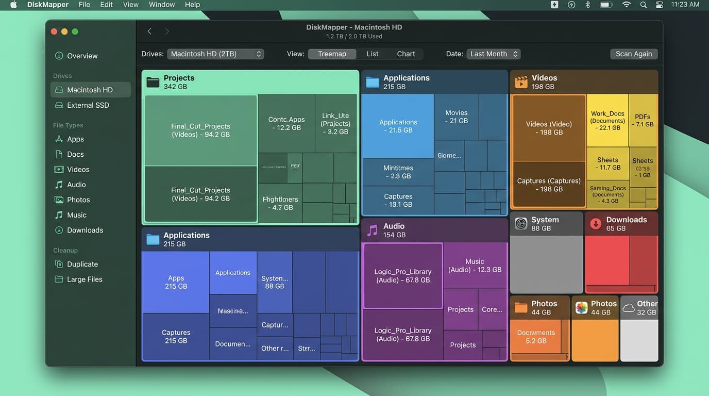Click the Scan Again button
The image size is (709, 396).
click(634, 54)
